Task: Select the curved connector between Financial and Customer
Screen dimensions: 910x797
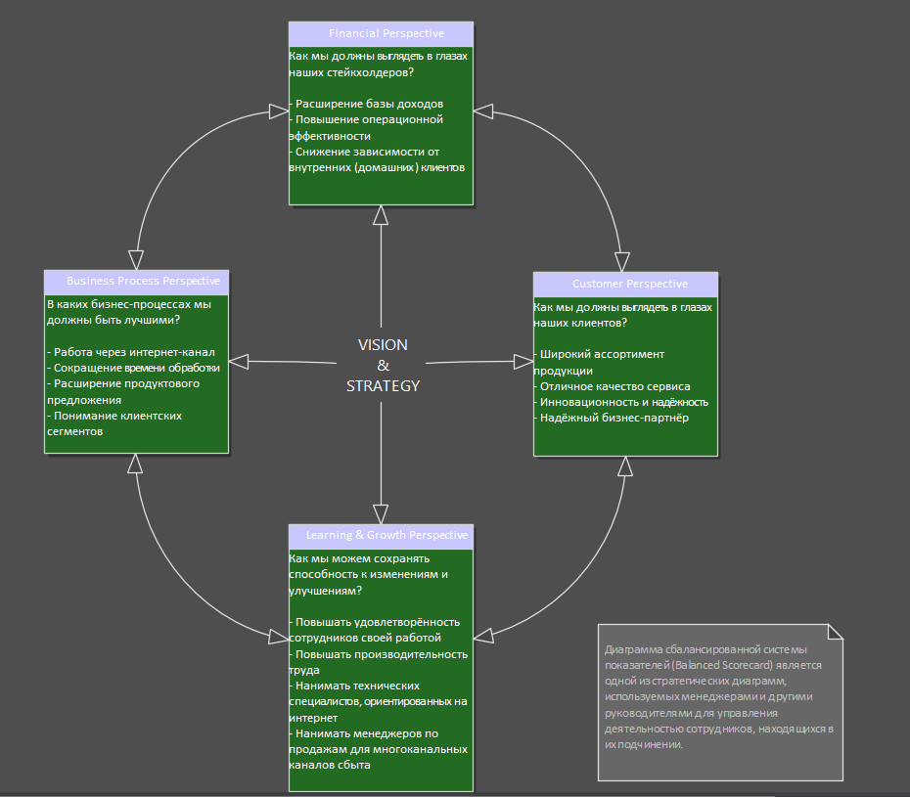Action: tap(587, 156)
